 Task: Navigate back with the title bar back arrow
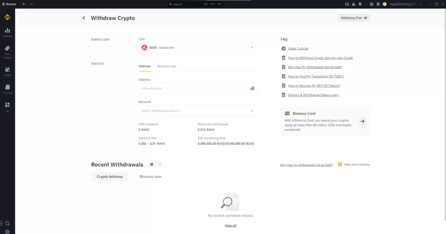[24, 4]
